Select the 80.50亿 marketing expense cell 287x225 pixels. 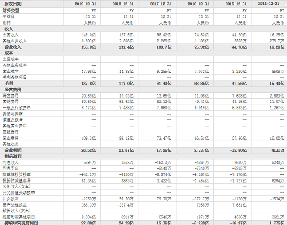(89, 102)
